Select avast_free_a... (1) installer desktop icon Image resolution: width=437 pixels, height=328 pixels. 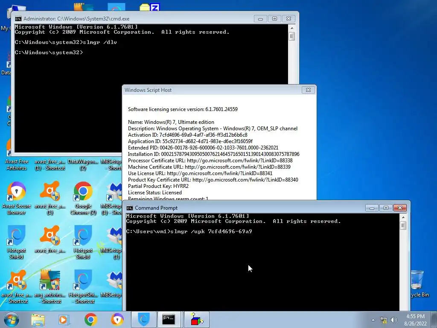(x=50, y=198)
